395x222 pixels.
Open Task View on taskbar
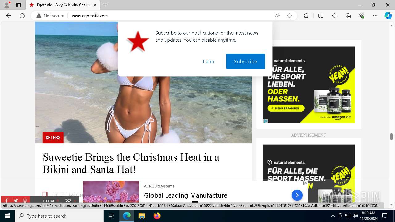coord(111,216)
